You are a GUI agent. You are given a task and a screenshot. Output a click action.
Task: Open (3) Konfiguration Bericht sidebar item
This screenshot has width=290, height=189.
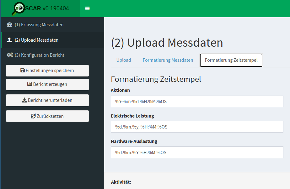pos(52,55)
